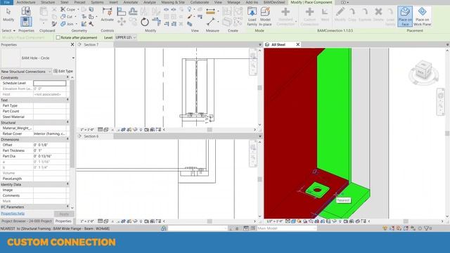This screenshot has width=450, height=253.
Task: Click the Weld tool in BAMConnection panel
Action: coord(325,14)
